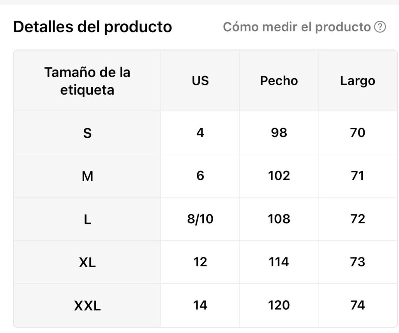399x333 pixels.
Task: Choose the XL size row label
Action: (x=87, y=262)
